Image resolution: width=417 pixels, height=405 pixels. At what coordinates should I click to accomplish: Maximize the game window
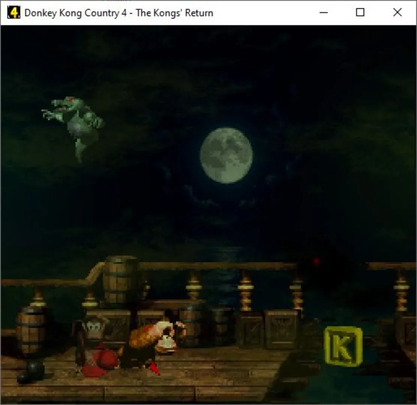pos(360,12)
